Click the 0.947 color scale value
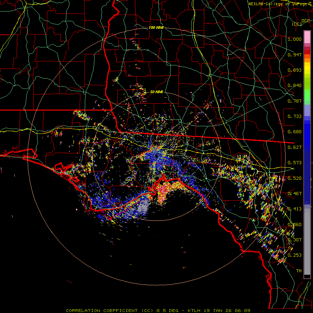 (x=295, y=55)
